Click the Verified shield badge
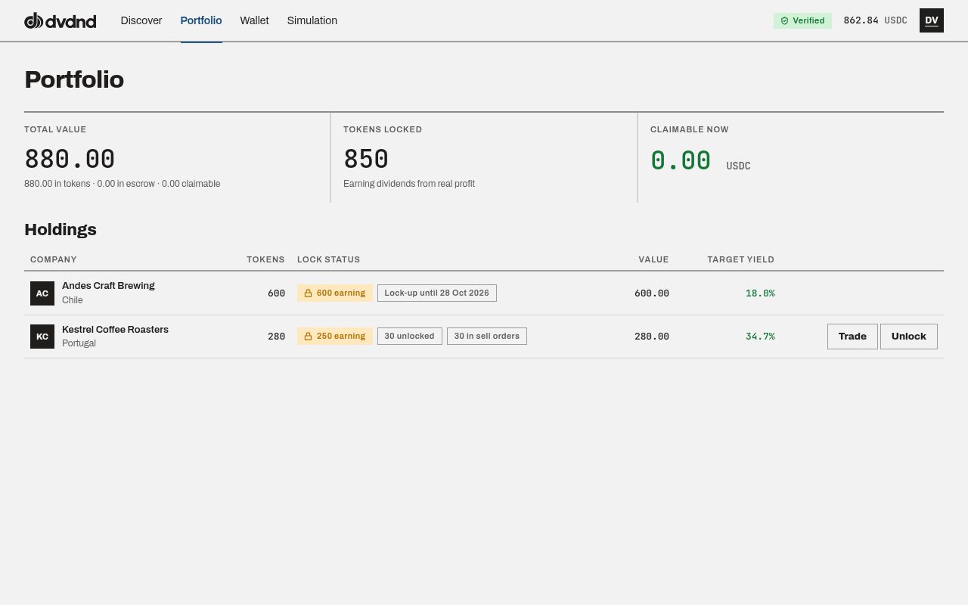 (802, 20)
